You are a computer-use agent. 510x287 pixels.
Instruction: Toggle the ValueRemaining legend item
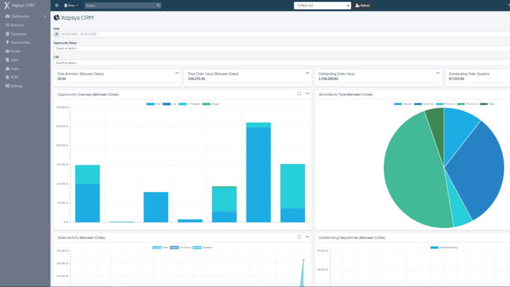point(444,248)
